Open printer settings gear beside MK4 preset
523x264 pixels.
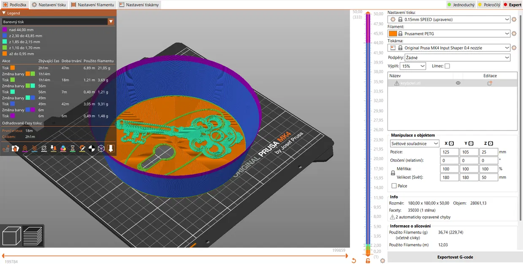coord(514,48)
